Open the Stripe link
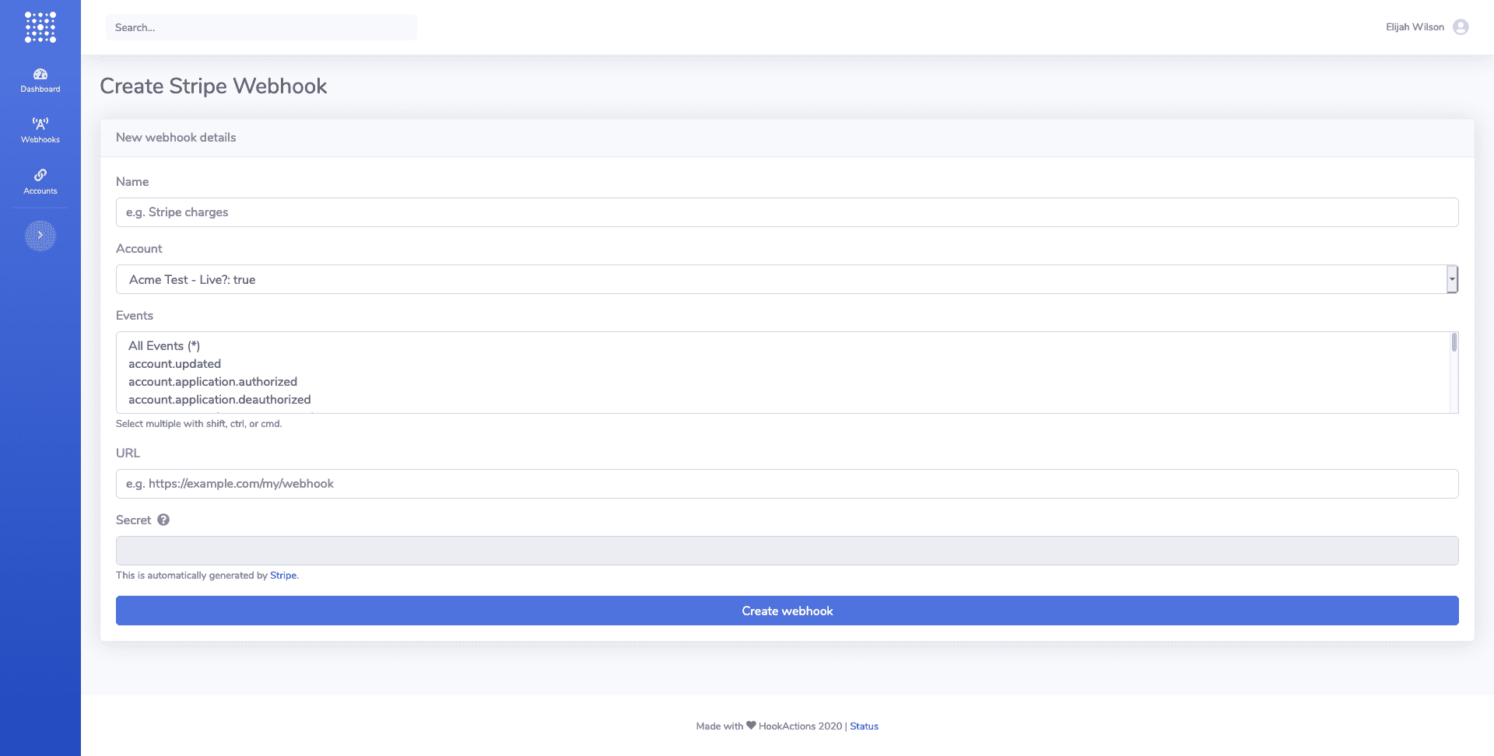Viewport: 1494px width, 756px height. pos(283,576)
